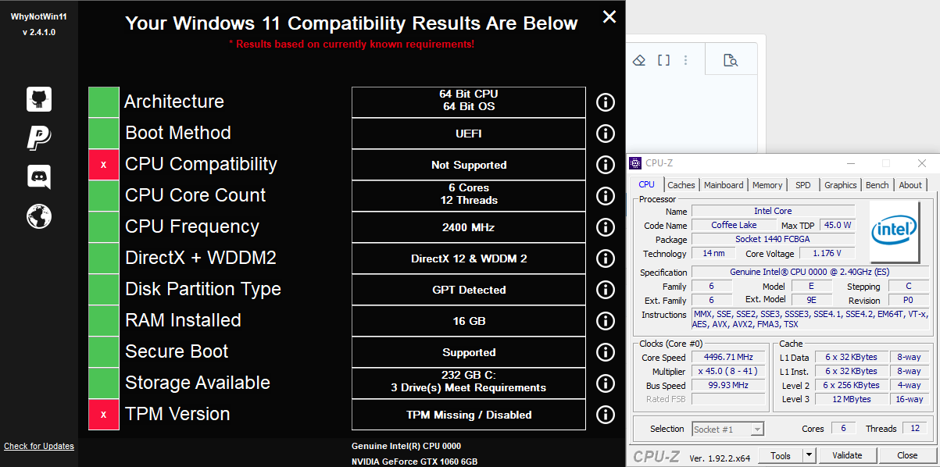
Task: Click the green Architecture status box
Action: (x=104, y=102)
